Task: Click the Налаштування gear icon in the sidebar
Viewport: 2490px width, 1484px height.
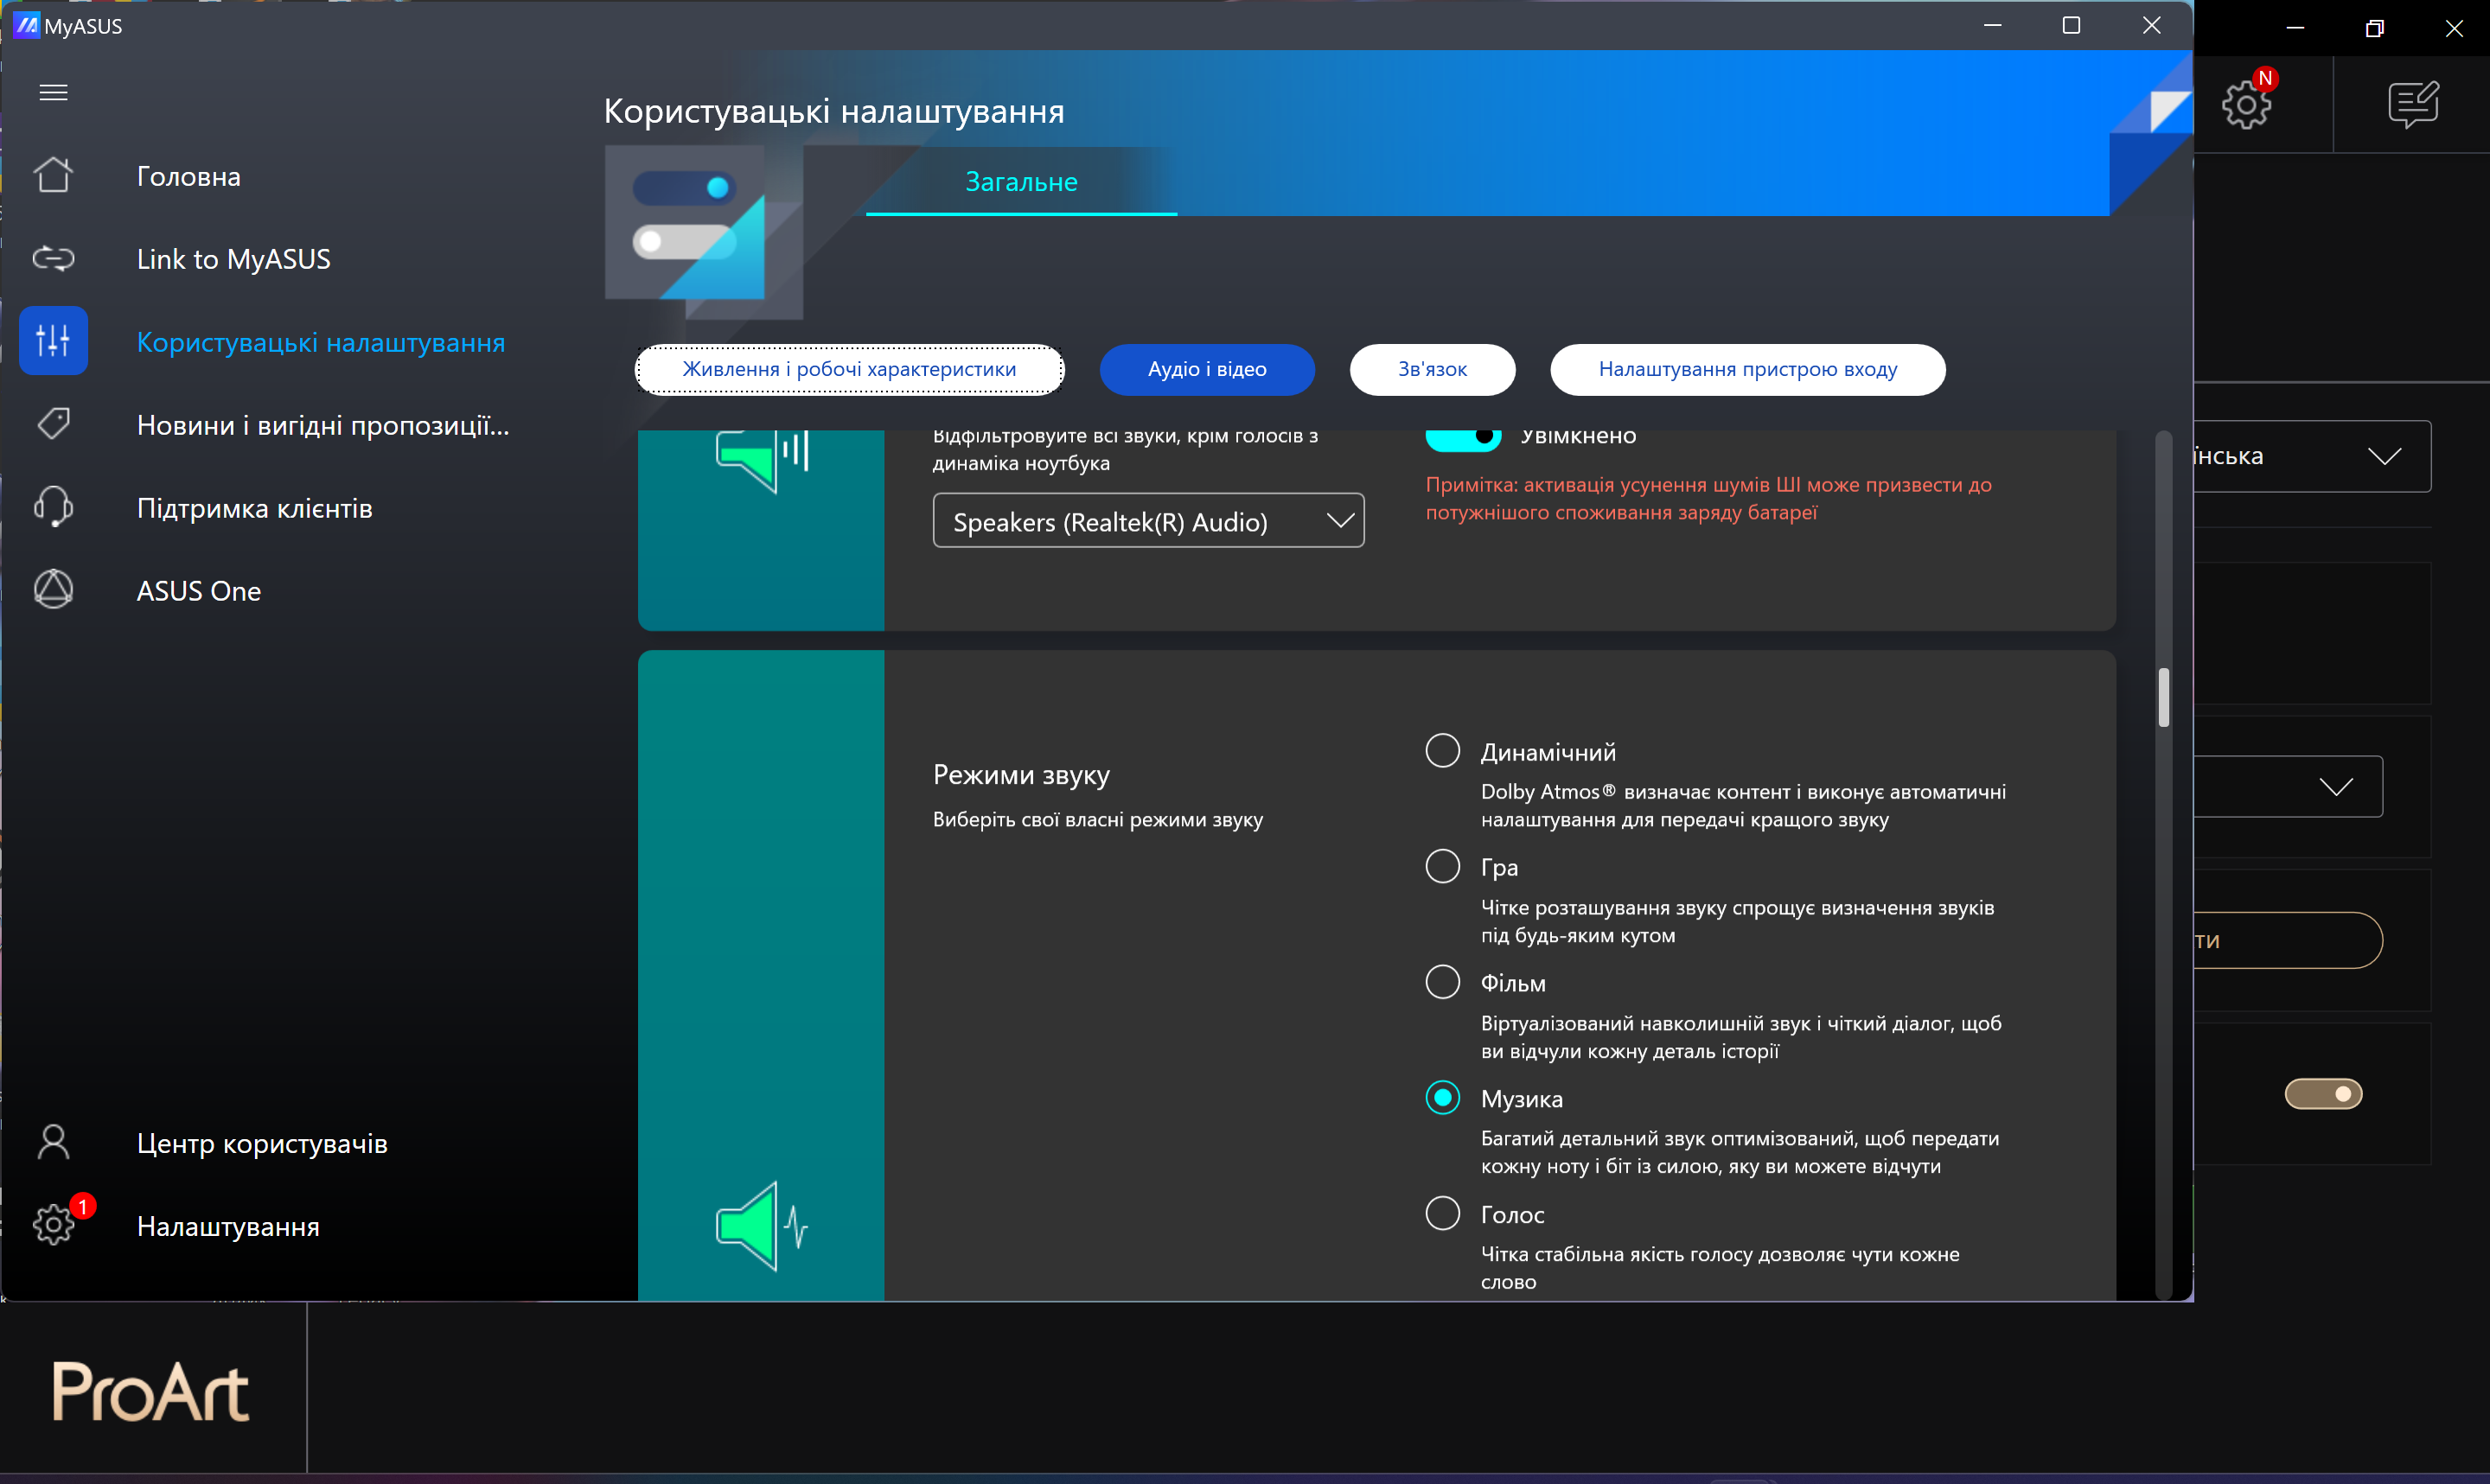Action: [53, 1225]
